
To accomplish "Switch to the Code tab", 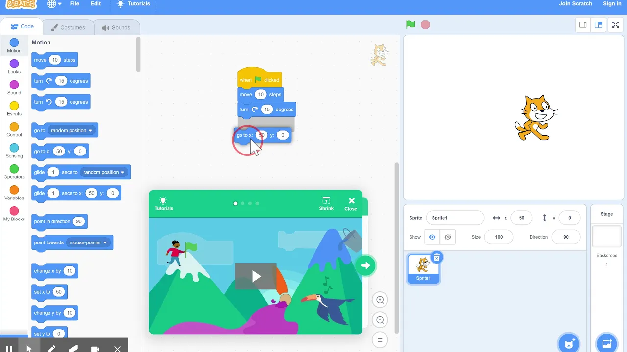I will click(x=22, y=27).
